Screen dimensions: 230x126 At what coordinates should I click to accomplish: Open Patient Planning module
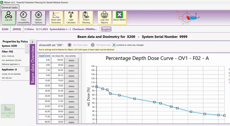click(86, 17)
